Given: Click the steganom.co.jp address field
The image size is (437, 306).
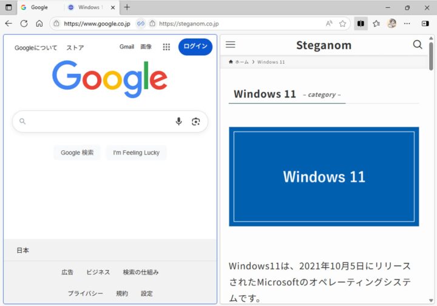Looking at the screenshot, I should tap(189, 24).
